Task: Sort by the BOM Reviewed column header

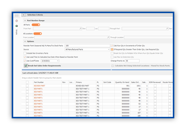Action: pos(155,82)
